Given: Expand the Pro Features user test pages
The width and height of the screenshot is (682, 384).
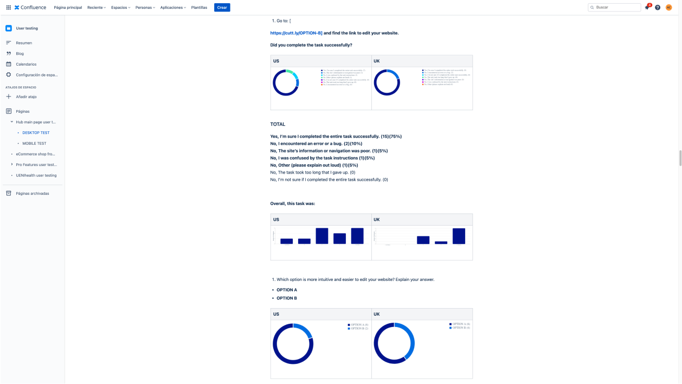Looking at the screenshot, I should point(12,164).
